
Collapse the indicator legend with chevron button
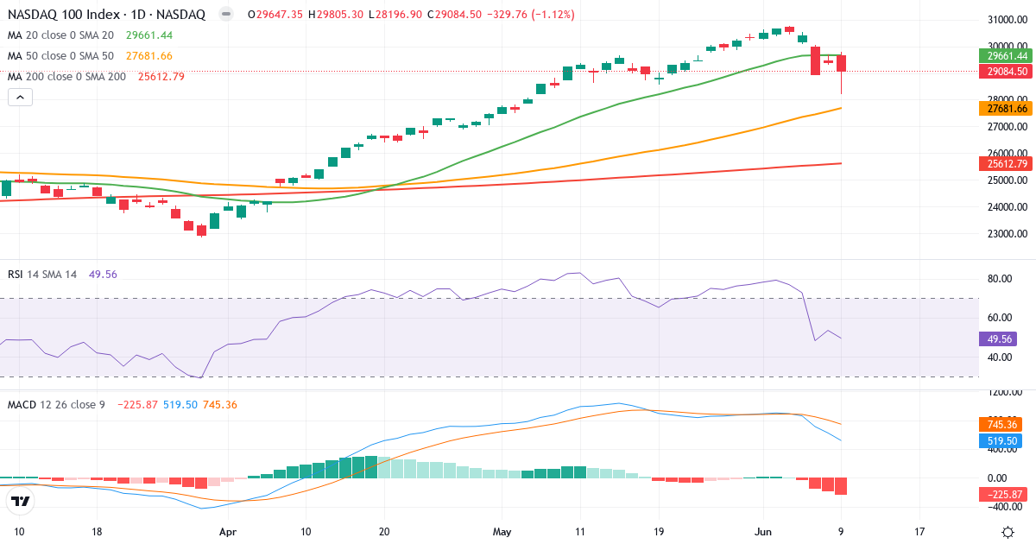pyautogui.click(x=20, y=98)
